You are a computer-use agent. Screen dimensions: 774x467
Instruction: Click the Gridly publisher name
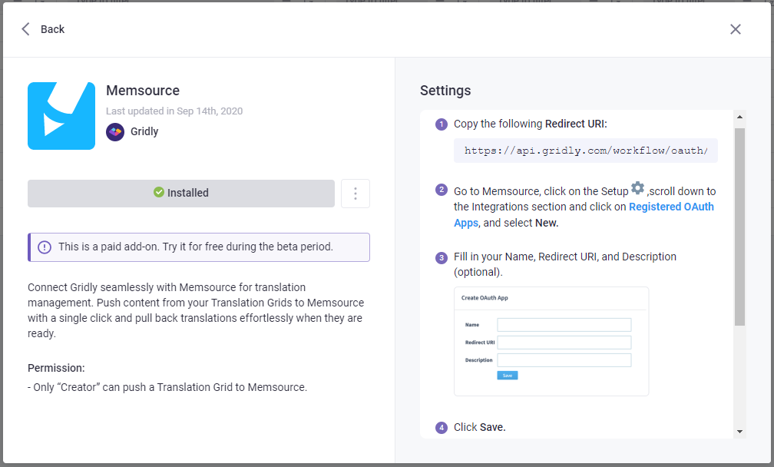coord(144,131)
